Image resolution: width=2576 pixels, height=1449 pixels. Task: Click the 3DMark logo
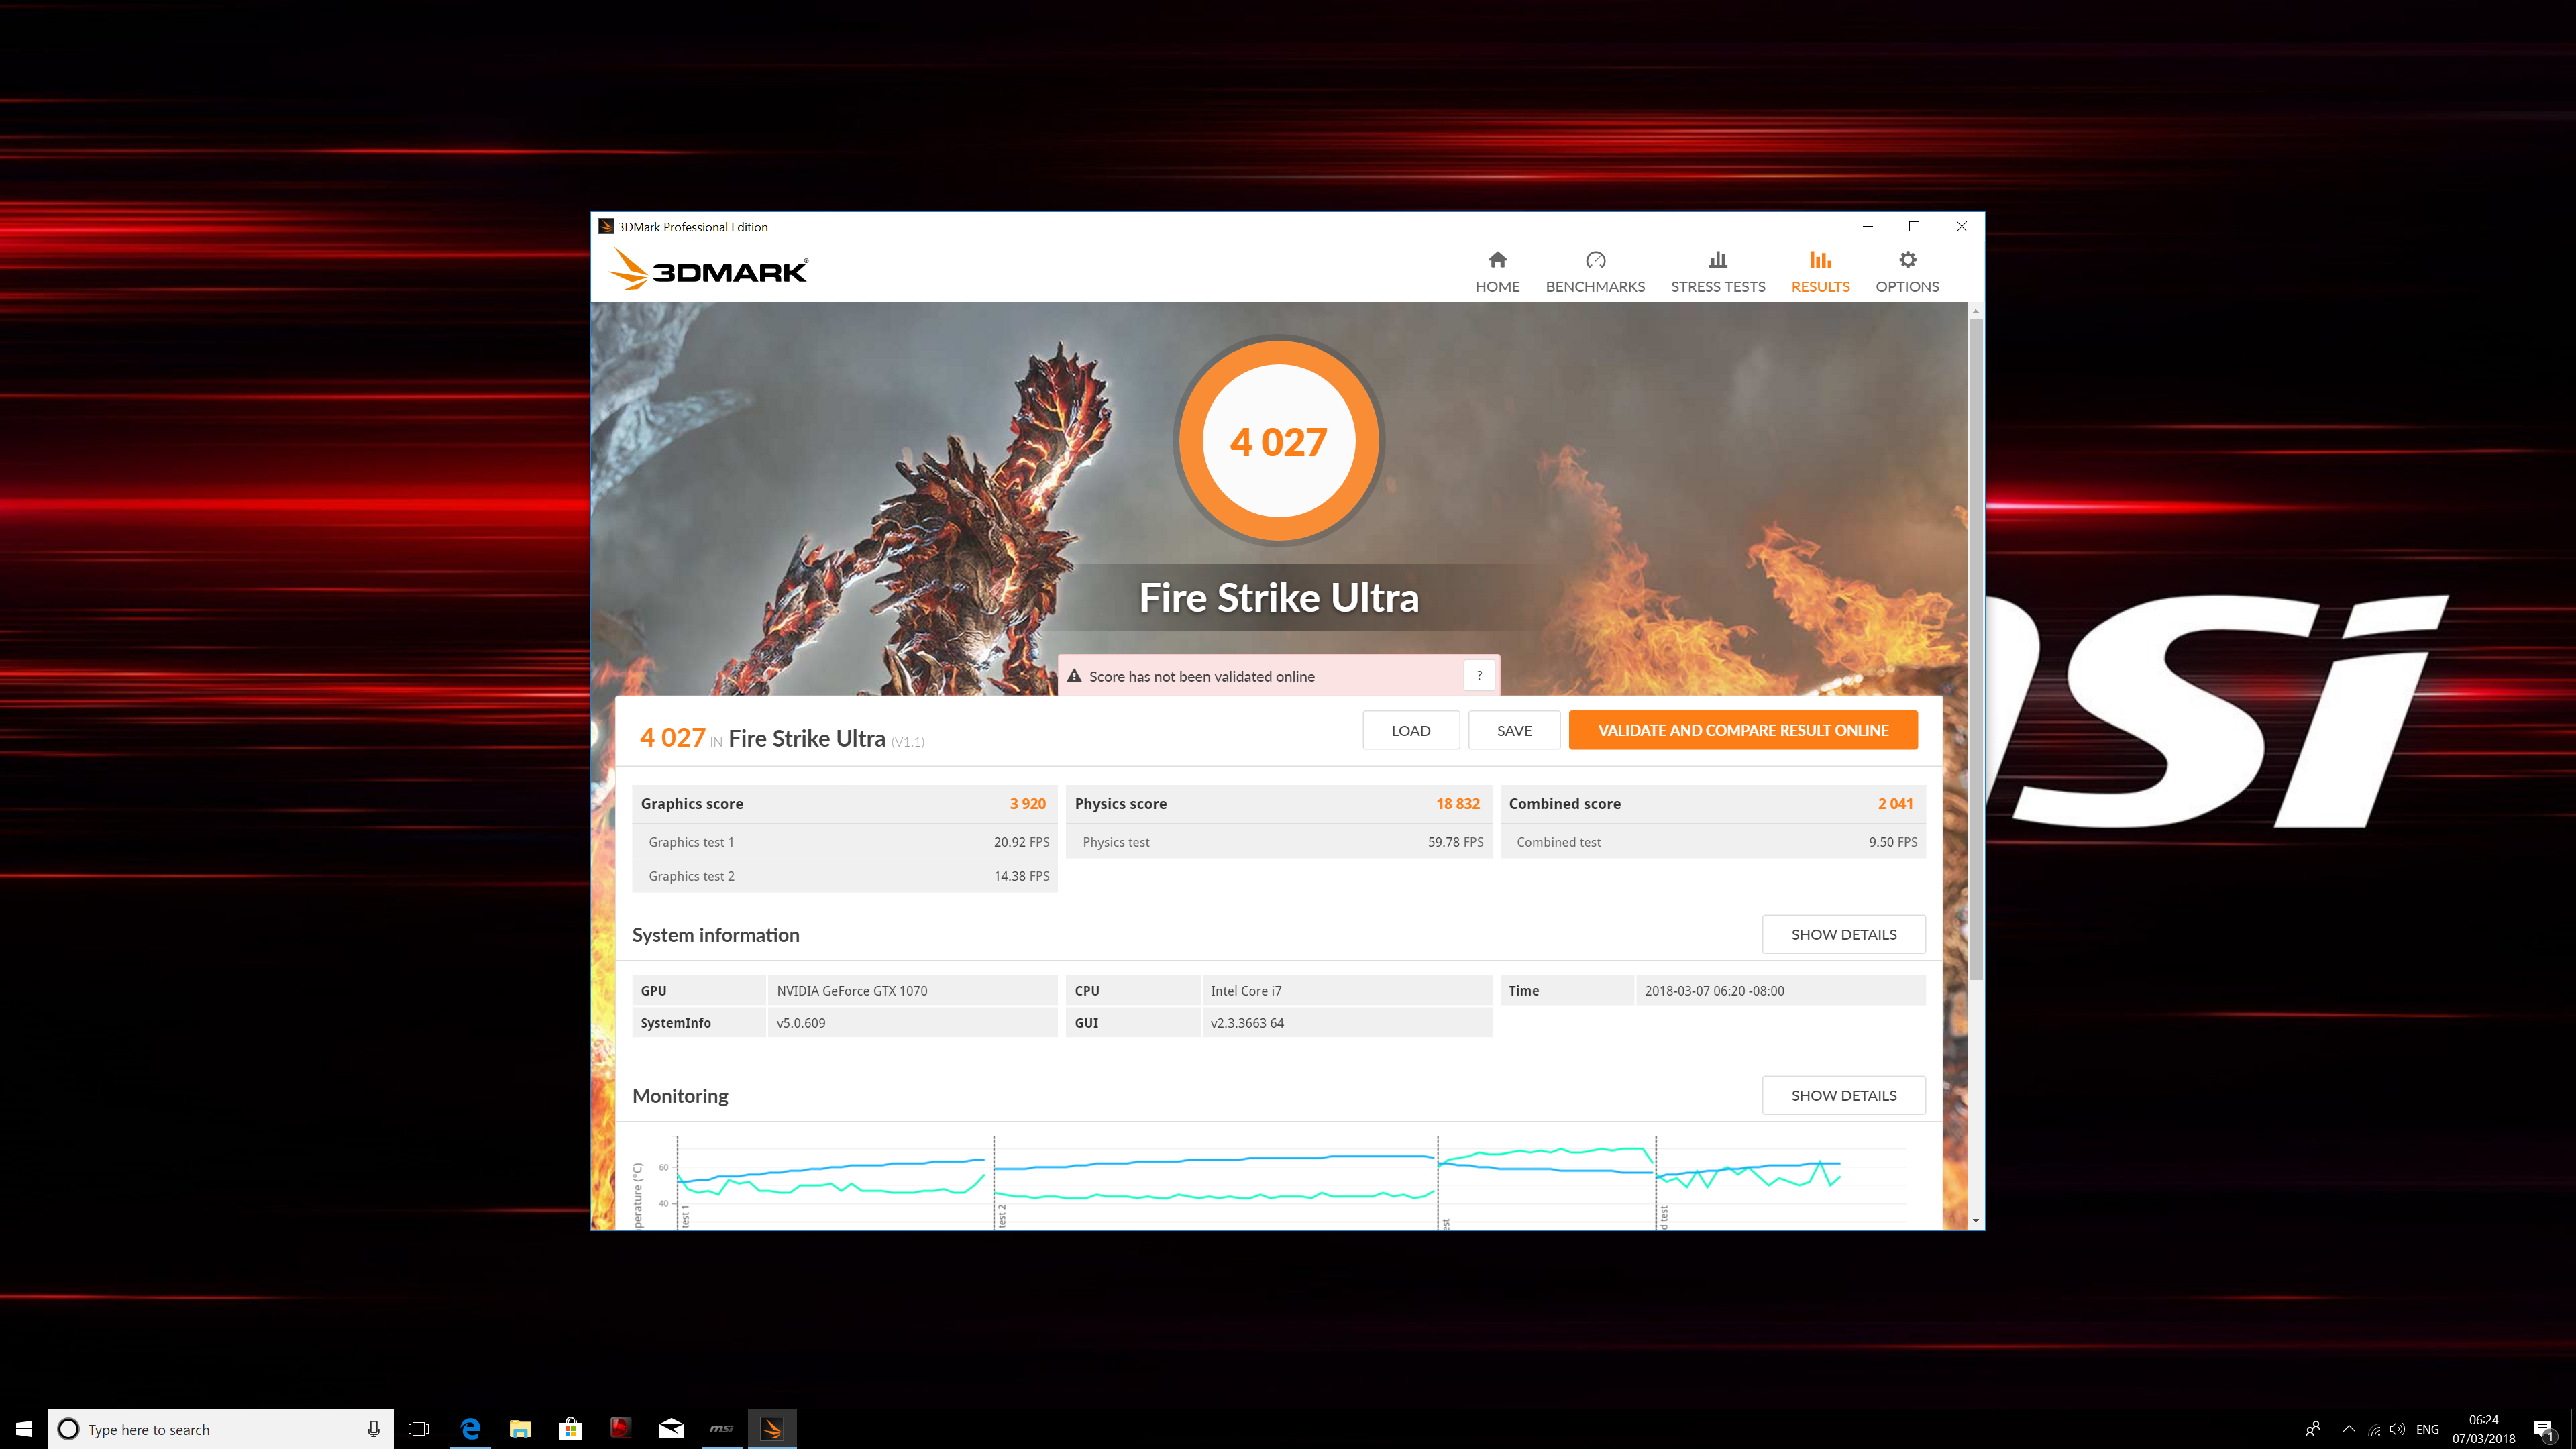pyautogui.click(x=708, y=270)
